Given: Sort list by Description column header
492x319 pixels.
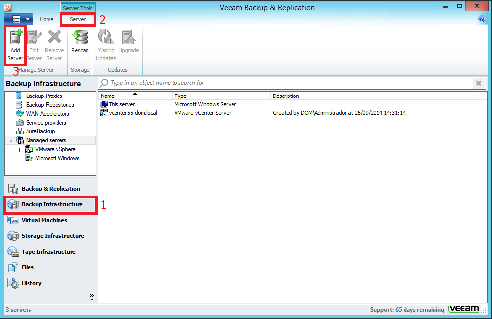Looking at the screenshot, I should click(347, 96).
